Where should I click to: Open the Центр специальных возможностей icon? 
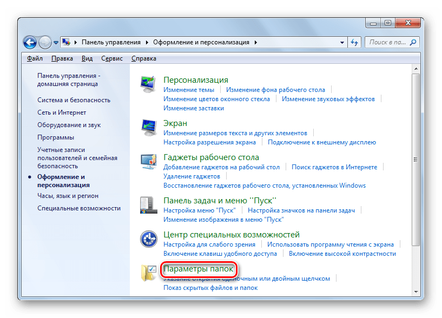pos(148,240)
